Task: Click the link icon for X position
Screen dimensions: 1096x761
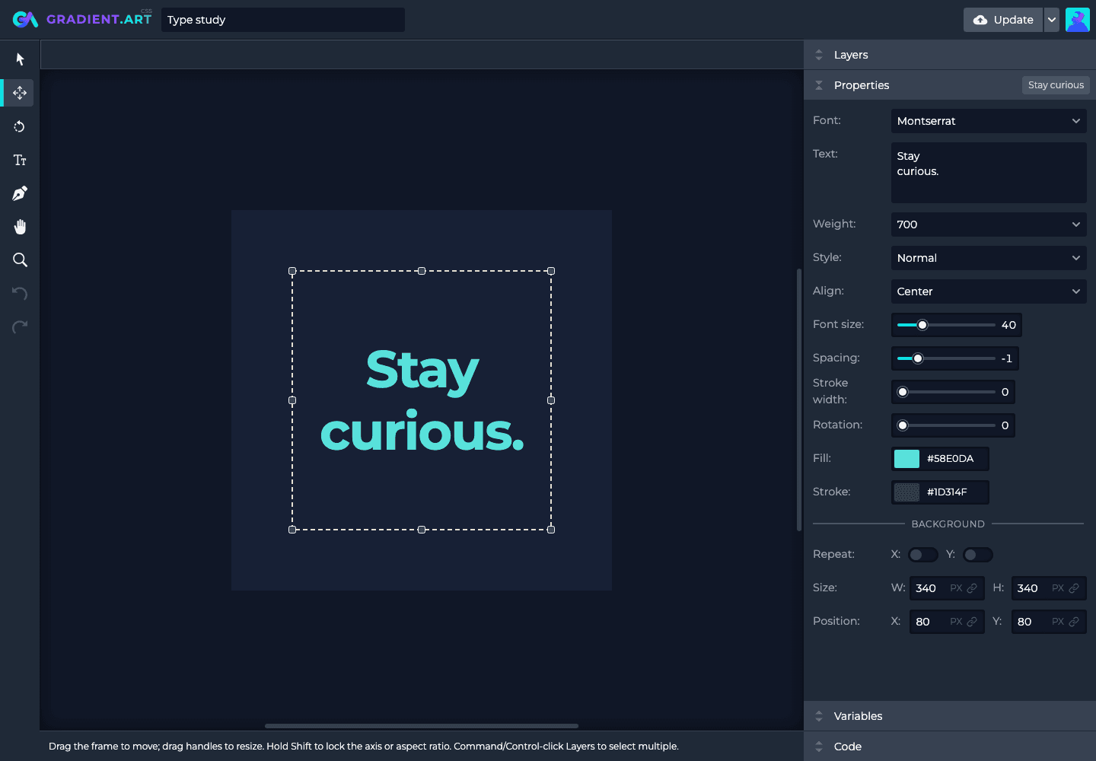Action: pyautogui.click(x=972, y=622)
